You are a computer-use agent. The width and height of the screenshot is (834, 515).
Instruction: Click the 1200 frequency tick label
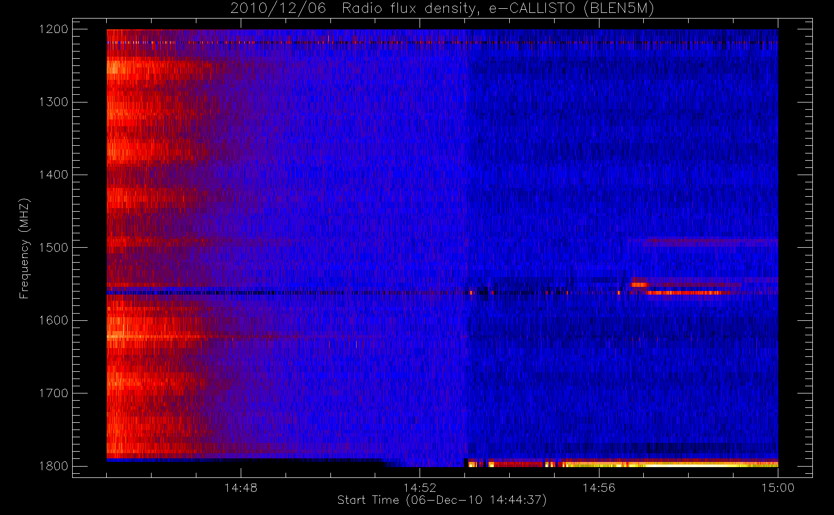click(x=54, y=29)
